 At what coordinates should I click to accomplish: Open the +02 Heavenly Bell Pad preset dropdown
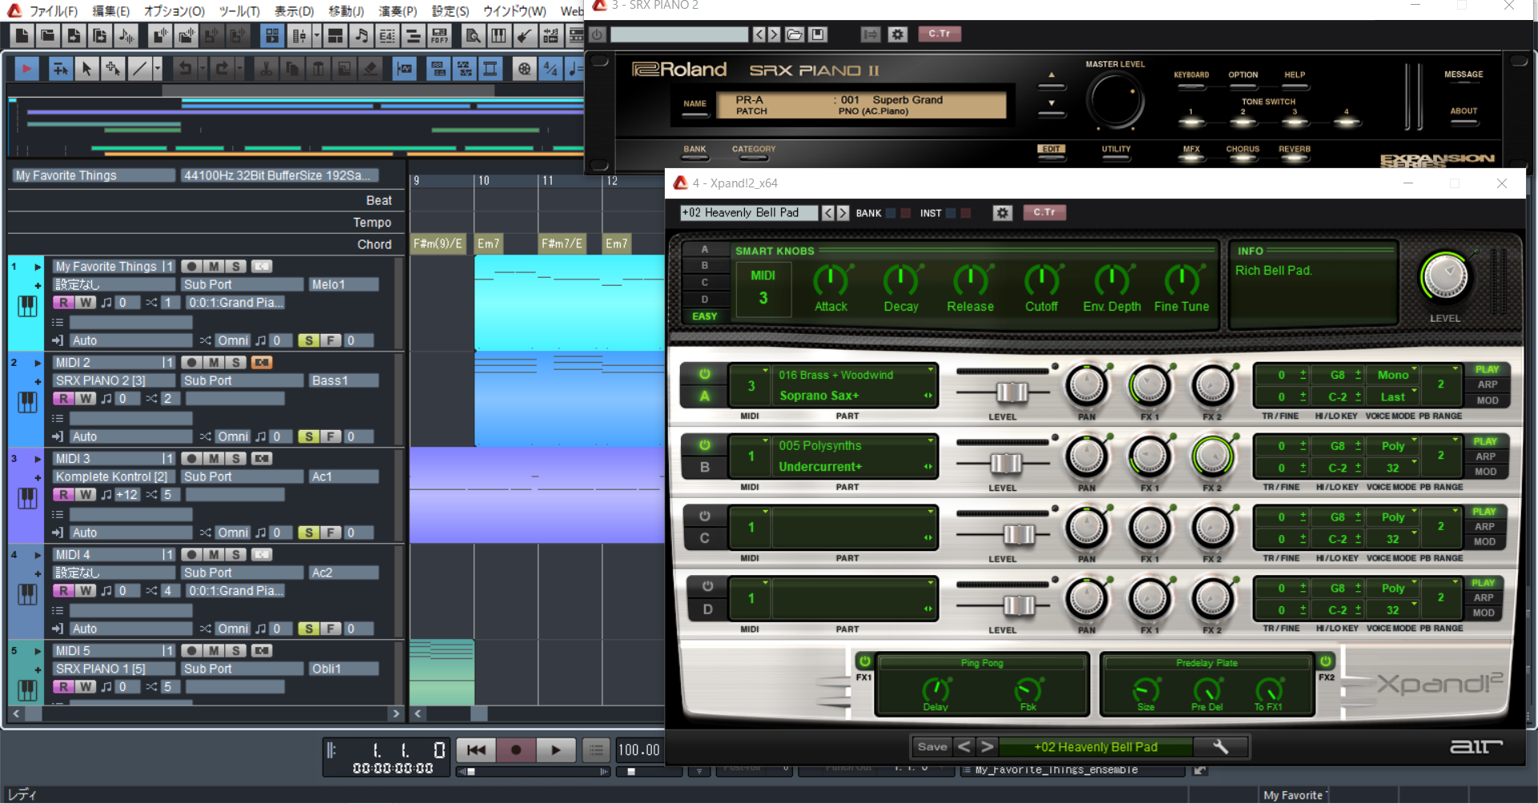point(748,213)
